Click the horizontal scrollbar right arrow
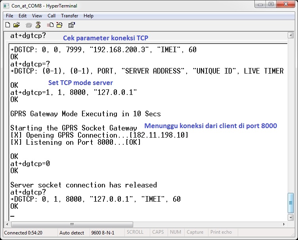The width and height of the screenshot is (298, 240). (x=284, y=224)
